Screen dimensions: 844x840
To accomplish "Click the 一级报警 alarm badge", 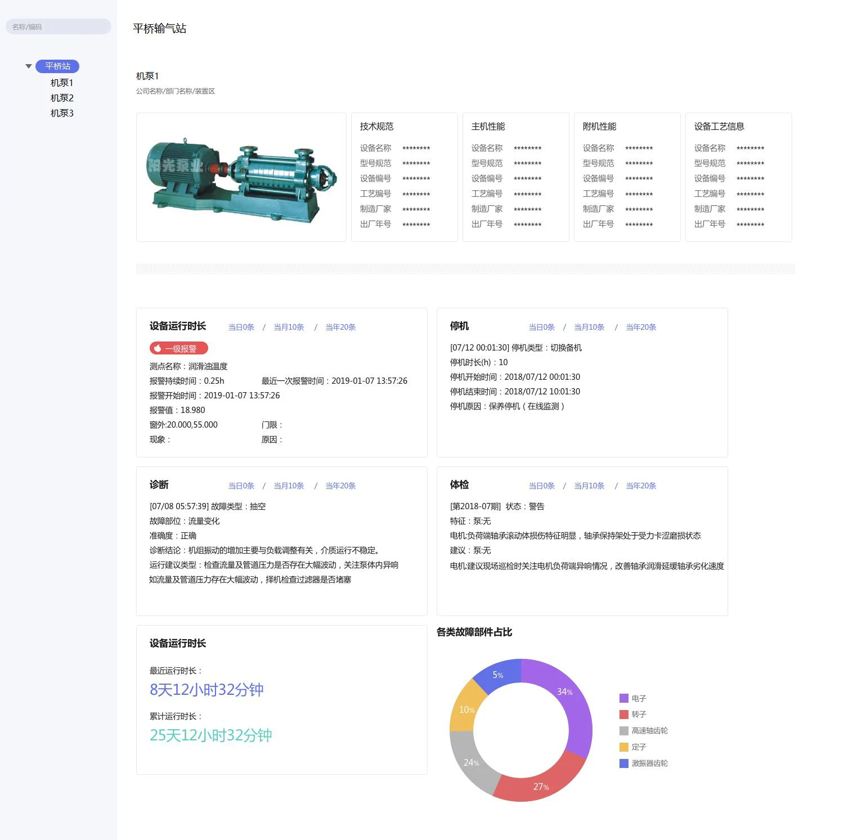I will pyautogui.click(x=179, y=348).
